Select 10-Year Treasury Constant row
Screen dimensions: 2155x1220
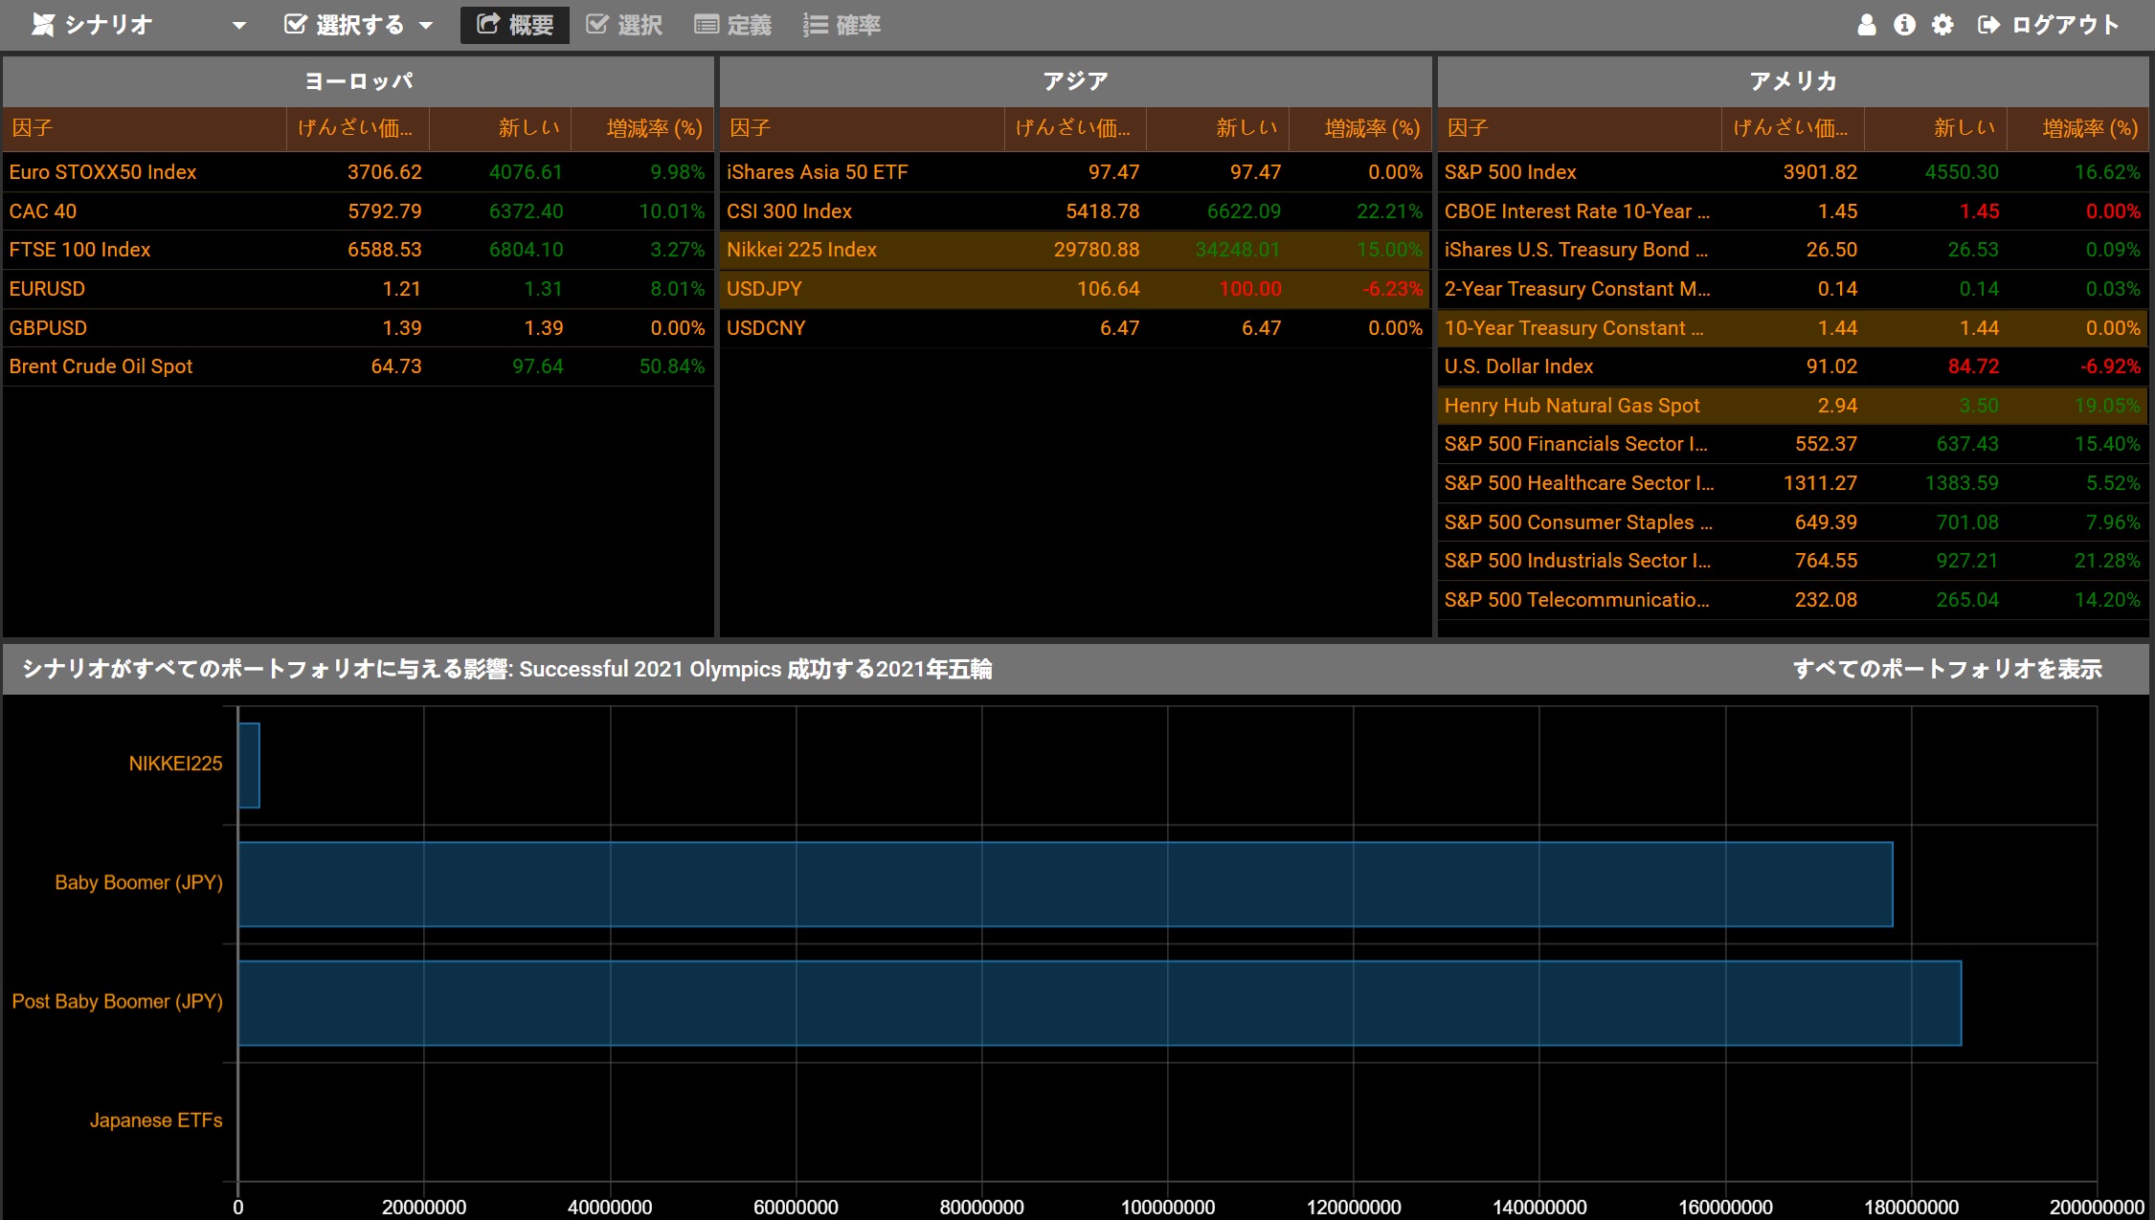tap(1792, 328)
